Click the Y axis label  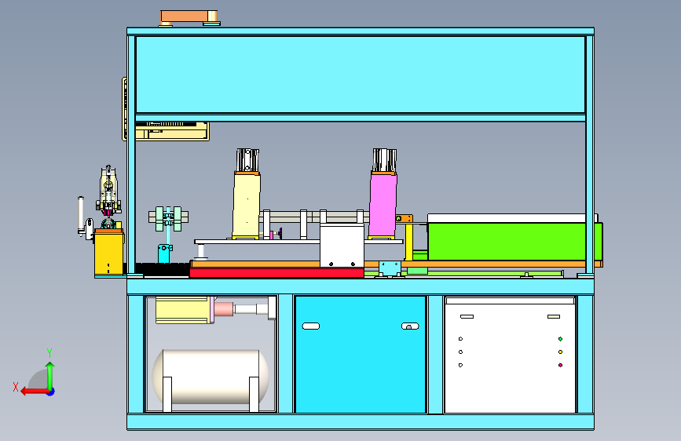[49, 352]
